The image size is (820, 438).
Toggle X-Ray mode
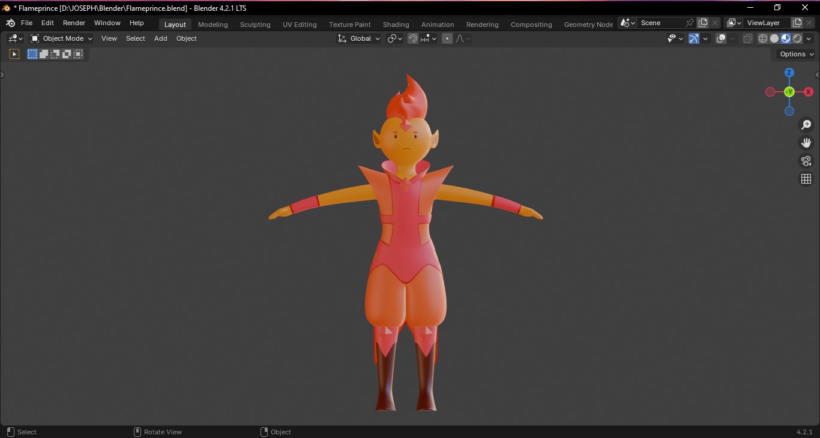pyautogui.click(x=747, y=38)
